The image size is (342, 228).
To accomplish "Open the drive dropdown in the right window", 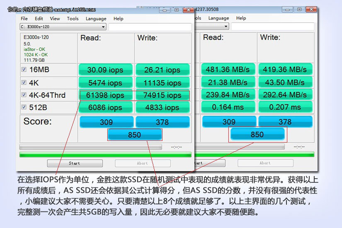I will coord(211,27).
